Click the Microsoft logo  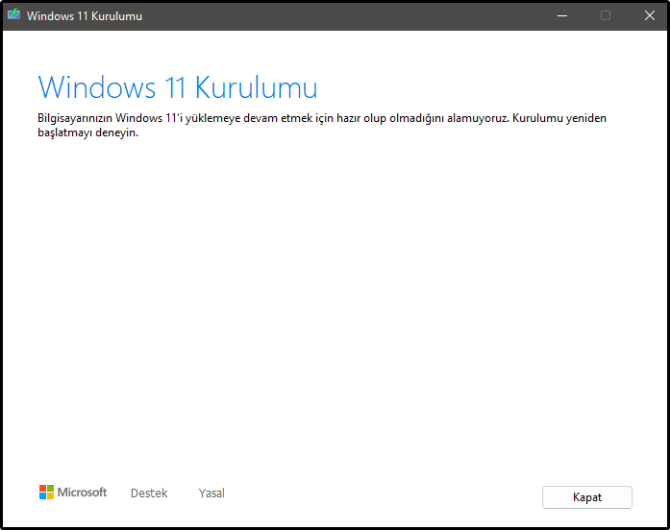(73, 492)
